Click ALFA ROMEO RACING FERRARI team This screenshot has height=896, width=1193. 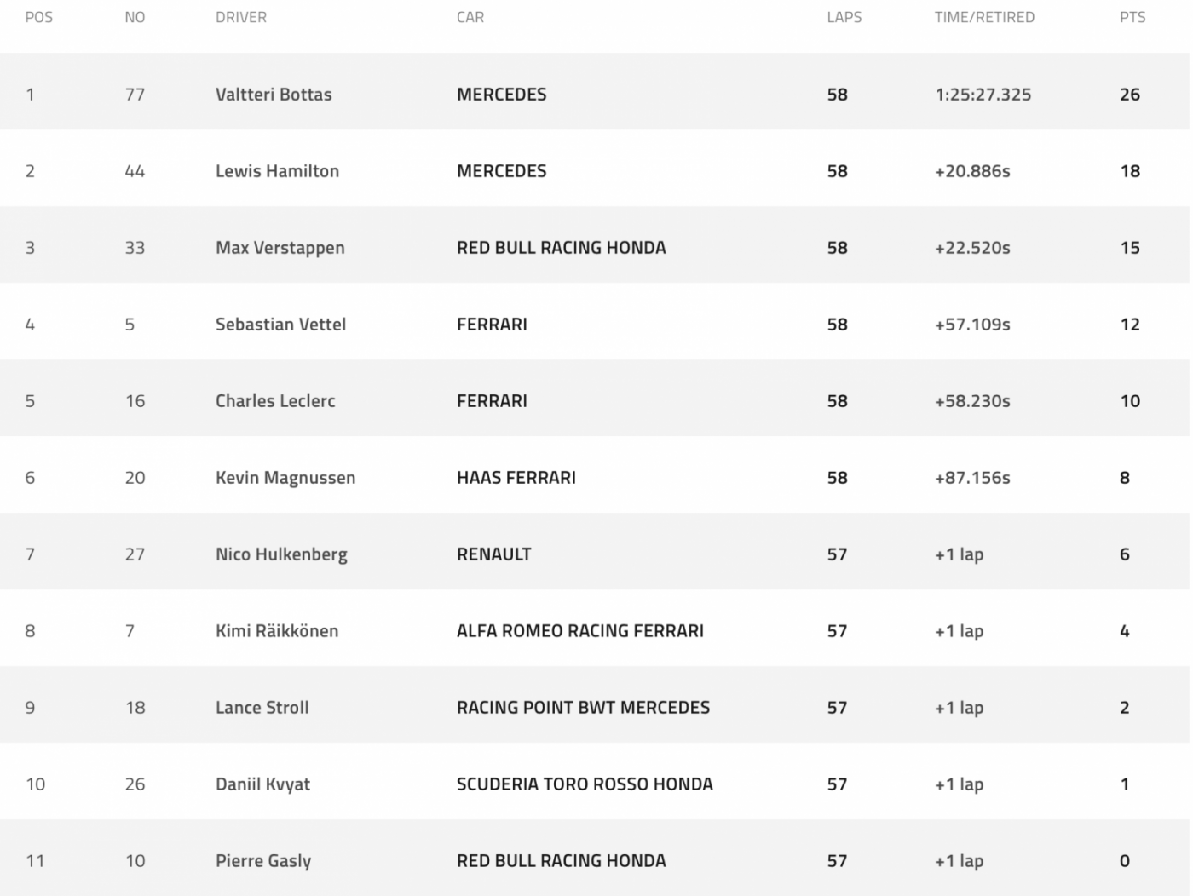click(x=580, y=631)
